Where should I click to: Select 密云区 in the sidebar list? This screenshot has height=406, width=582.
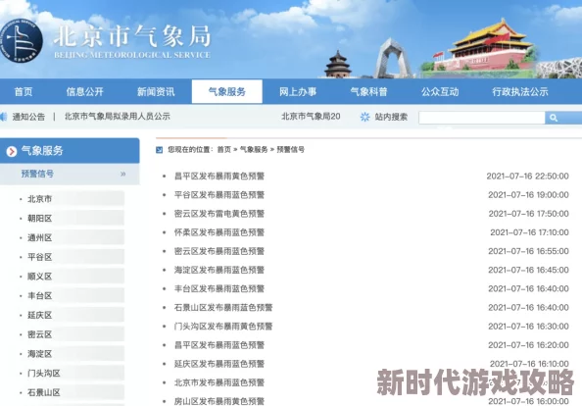40,334
